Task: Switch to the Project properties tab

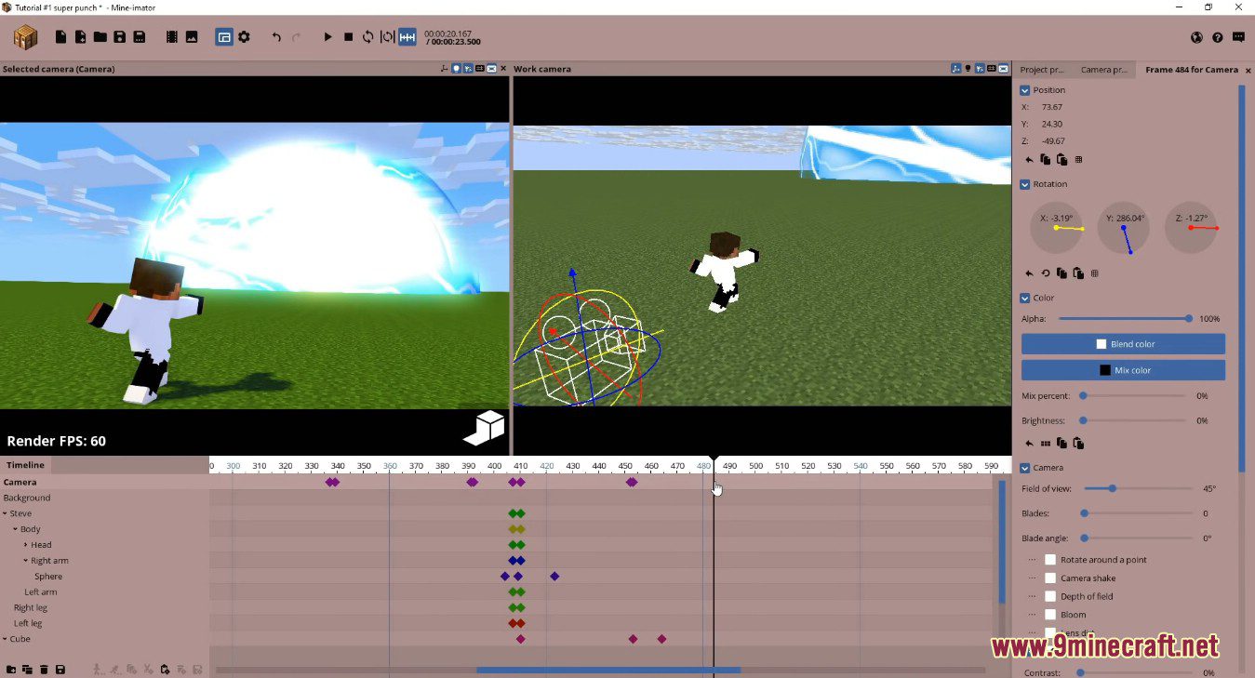Action: coord(1042,70)
